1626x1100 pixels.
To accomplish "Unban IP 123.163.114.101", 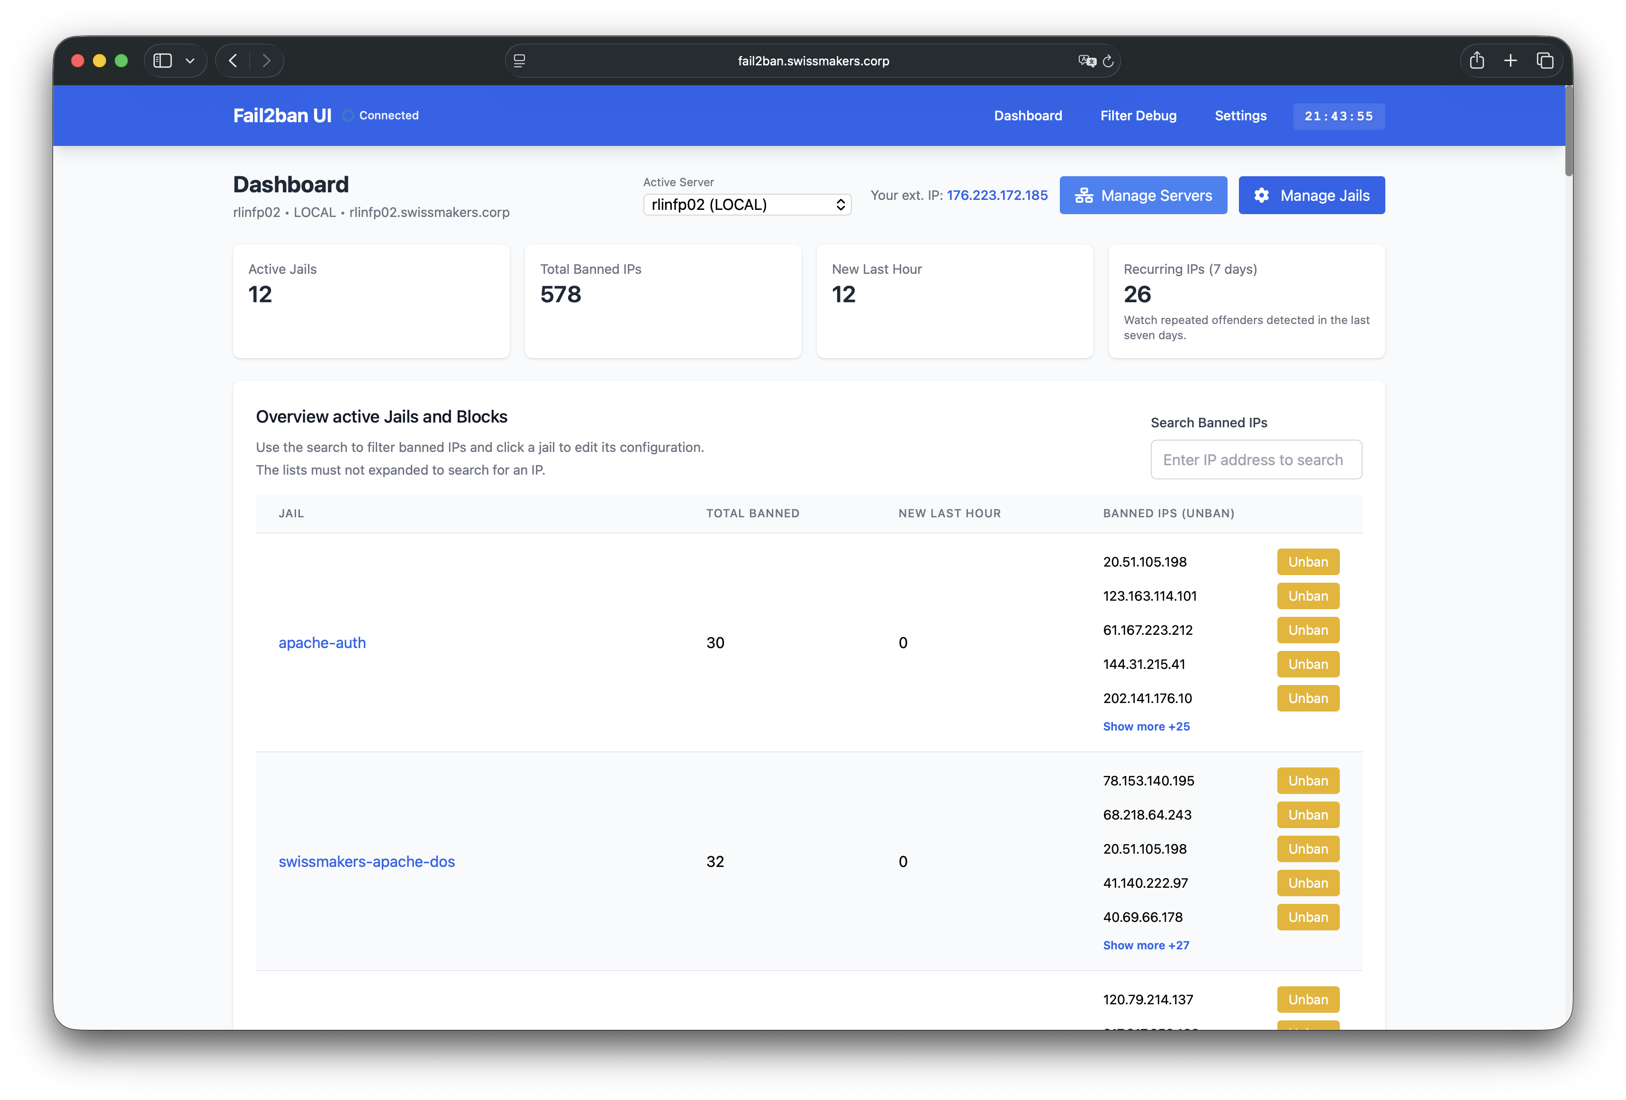I will point(1308,596).
